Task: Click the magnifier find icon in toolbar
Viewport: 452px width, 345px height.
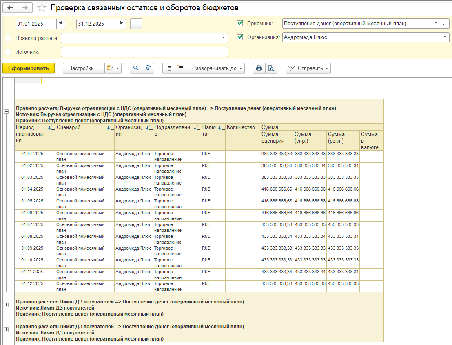Action: 136,68
